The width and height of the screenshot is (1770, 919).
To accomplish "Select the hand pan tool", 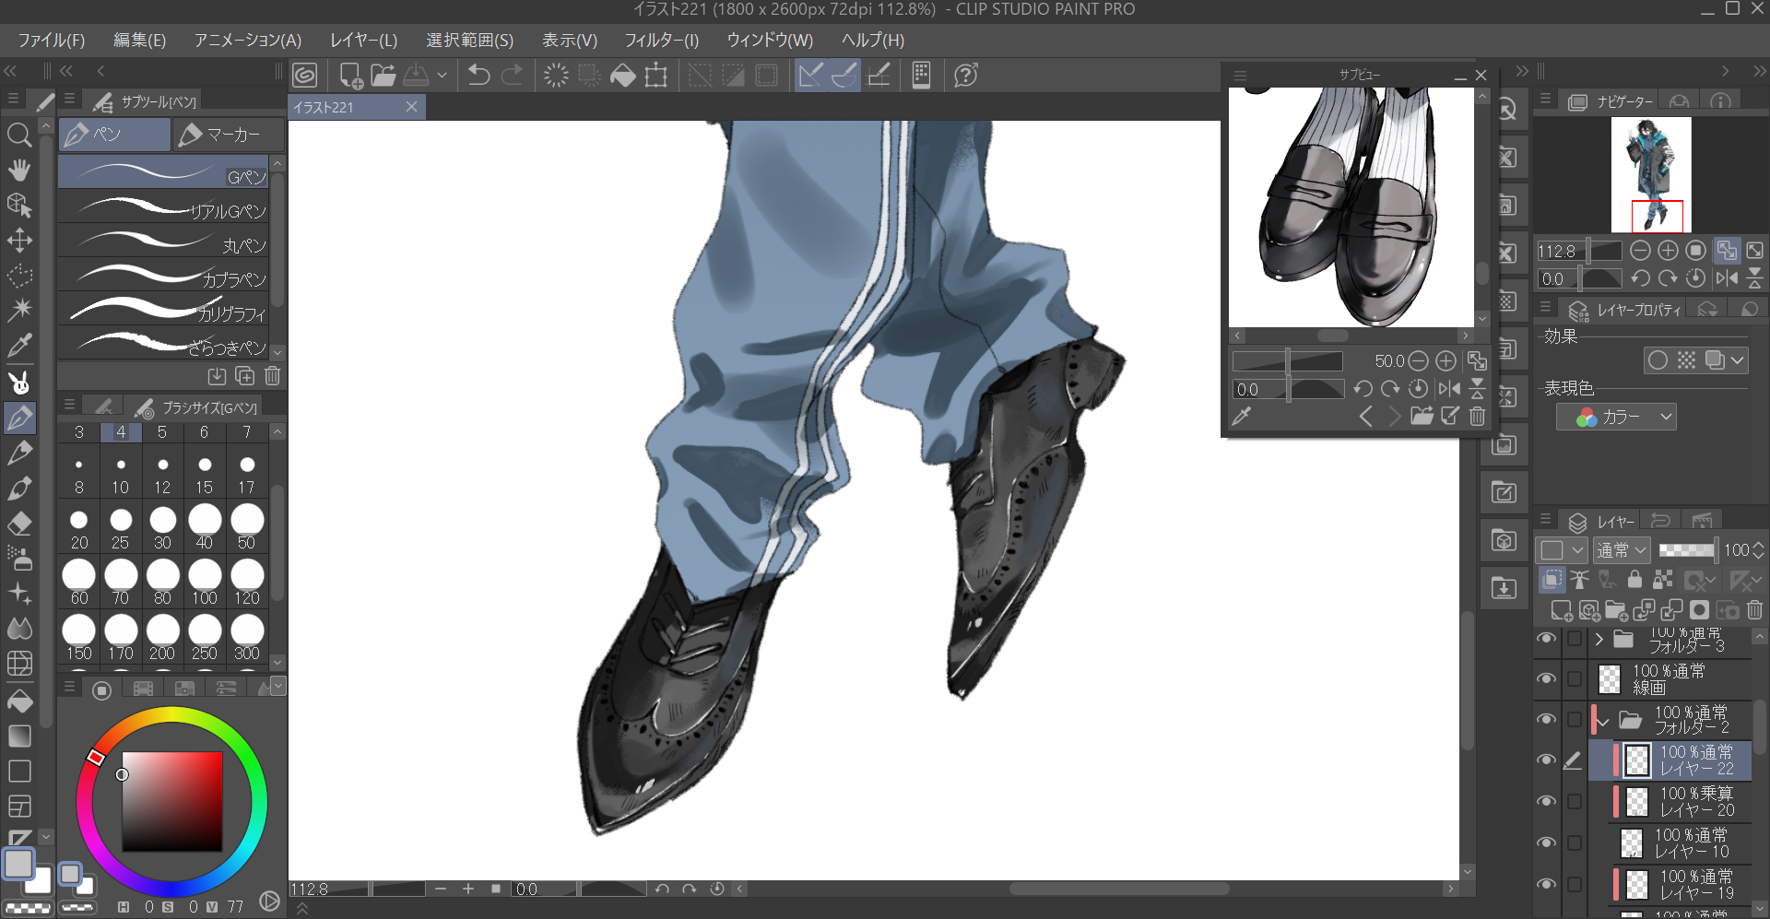I will coord(19,170).
